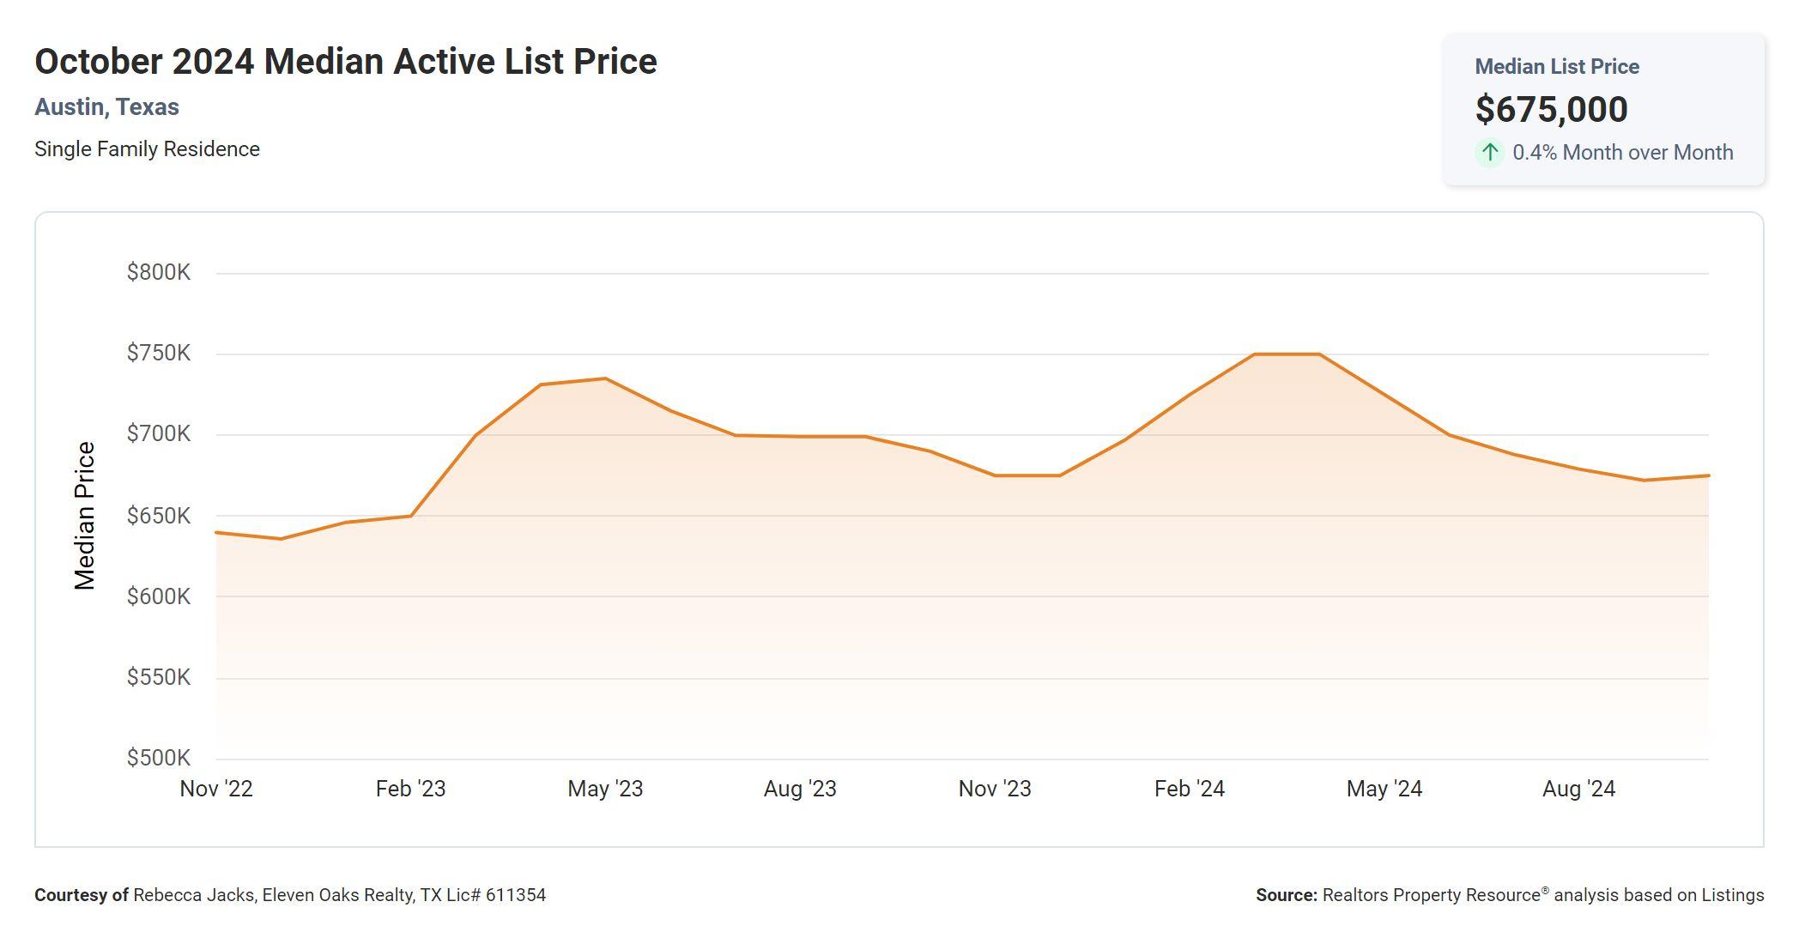Click the October 2024 Median Active List Price title

coord(345,62)
